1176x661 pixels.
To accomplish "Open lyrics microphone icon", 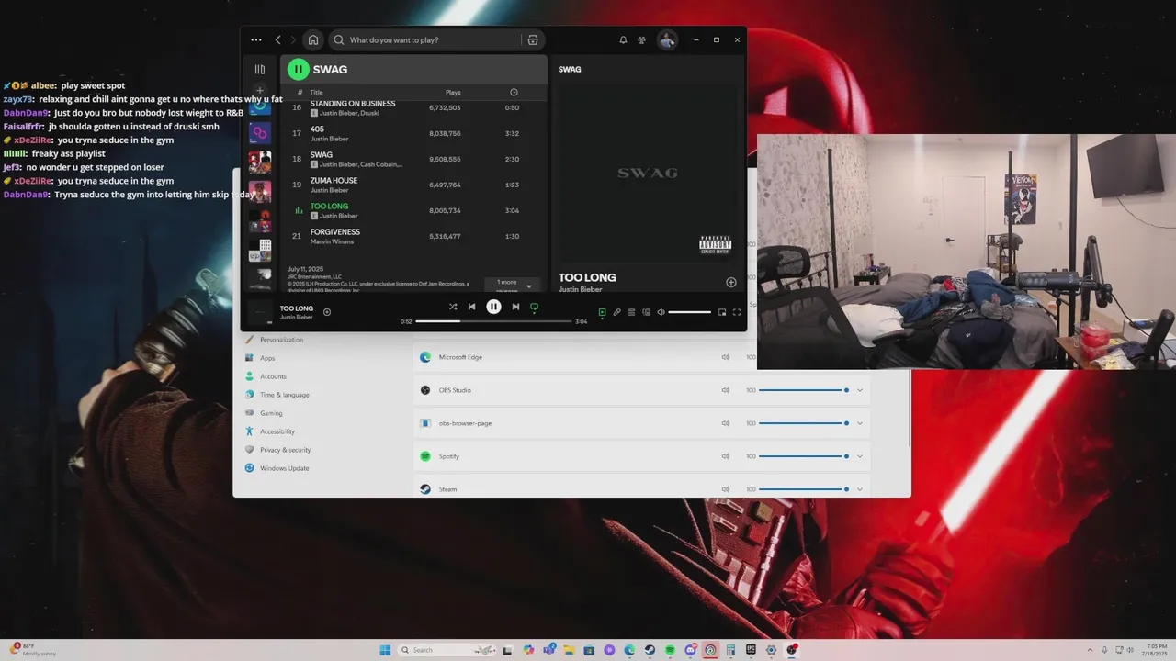I will point(616,312).
